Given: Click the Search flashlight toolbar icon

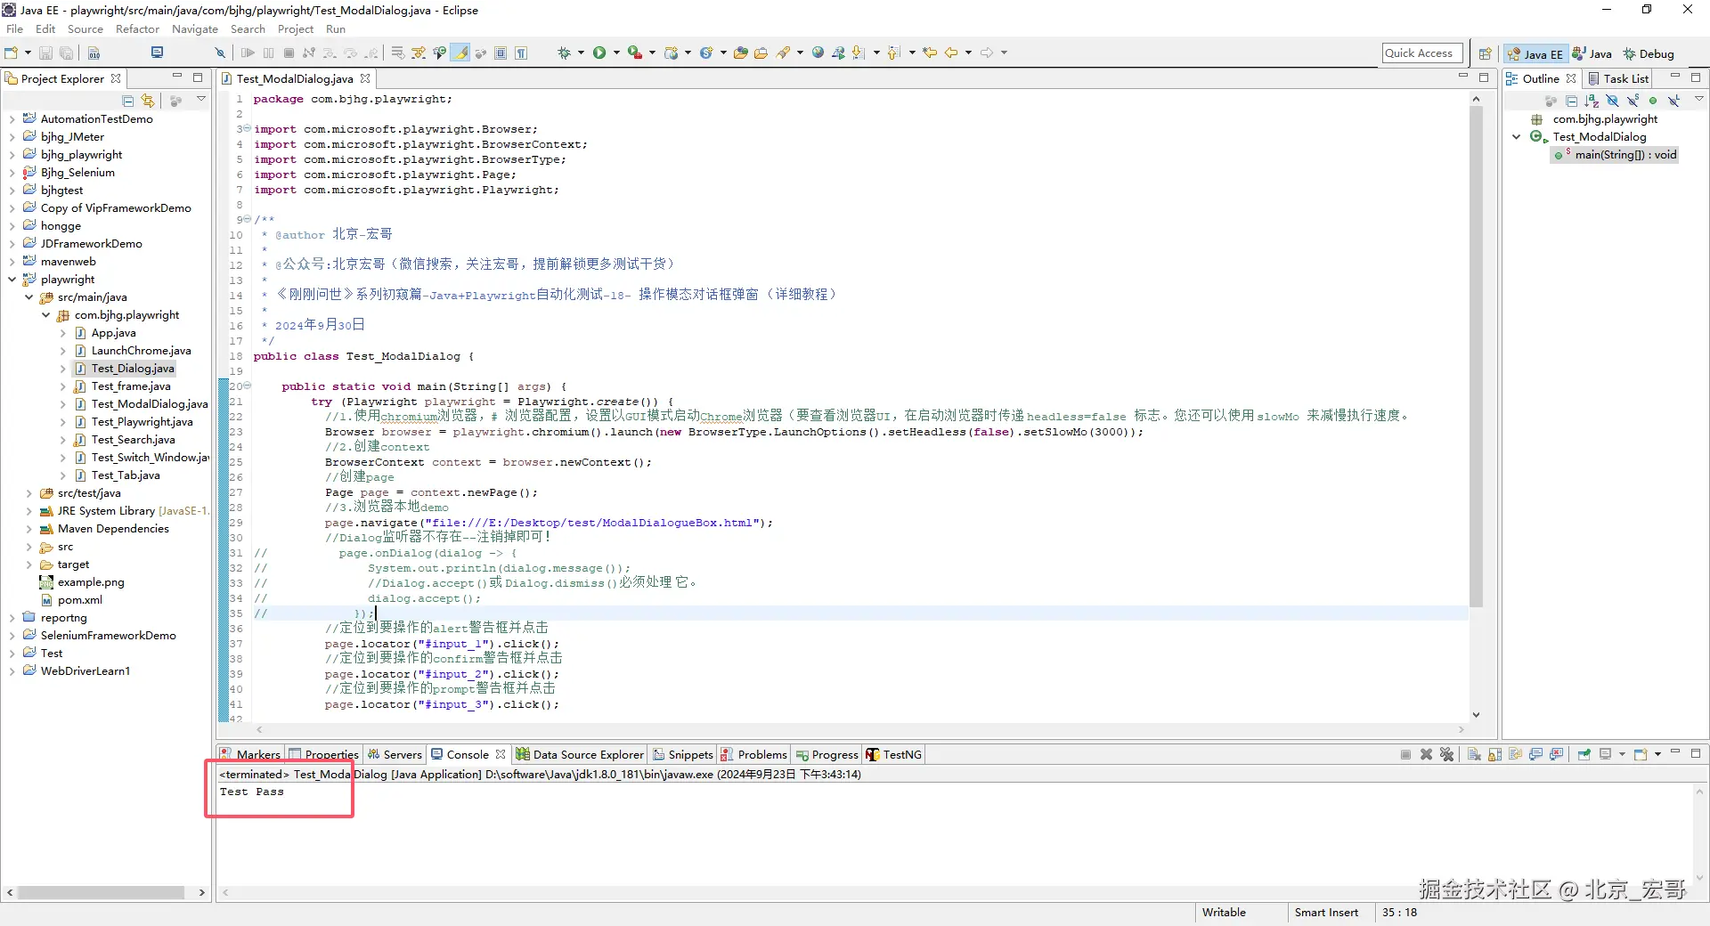Looking at the screenshot, I should (x=783, y=53).
